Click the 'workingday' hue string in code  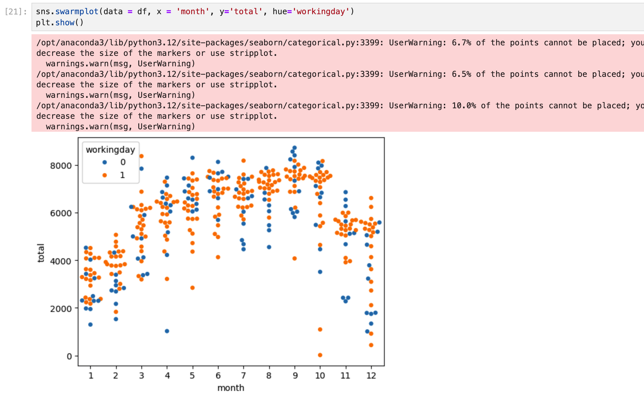point(321,12)
